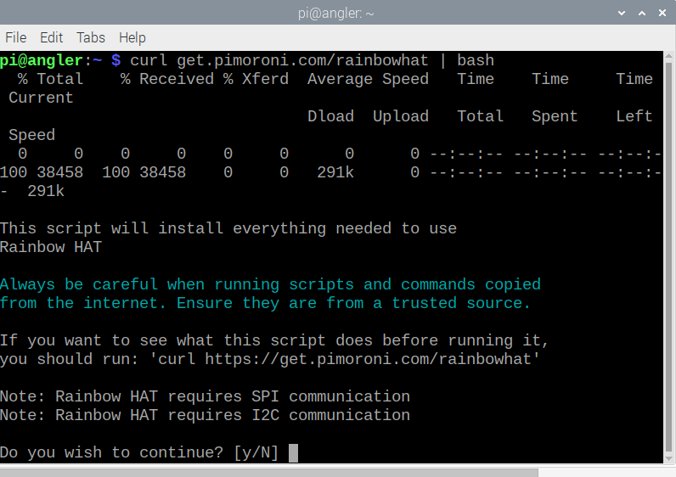
Task: Click the 'Average Speed' column header
Action: click(368, 79)
